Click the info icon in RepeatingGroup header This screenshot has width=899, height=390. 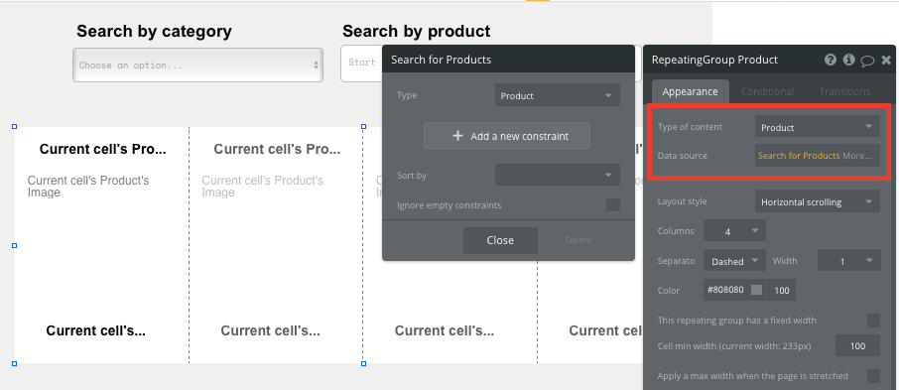click(848, 60)
